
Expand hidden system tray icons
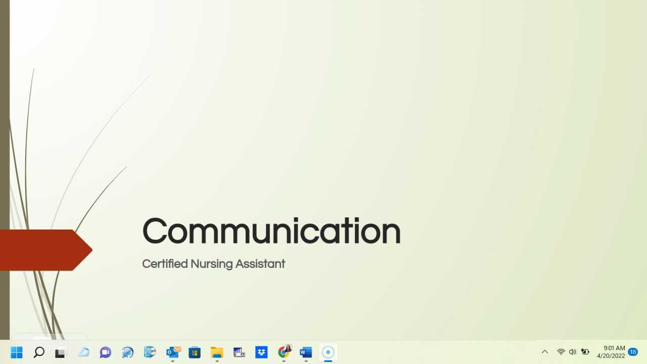[x=545, y=352]
